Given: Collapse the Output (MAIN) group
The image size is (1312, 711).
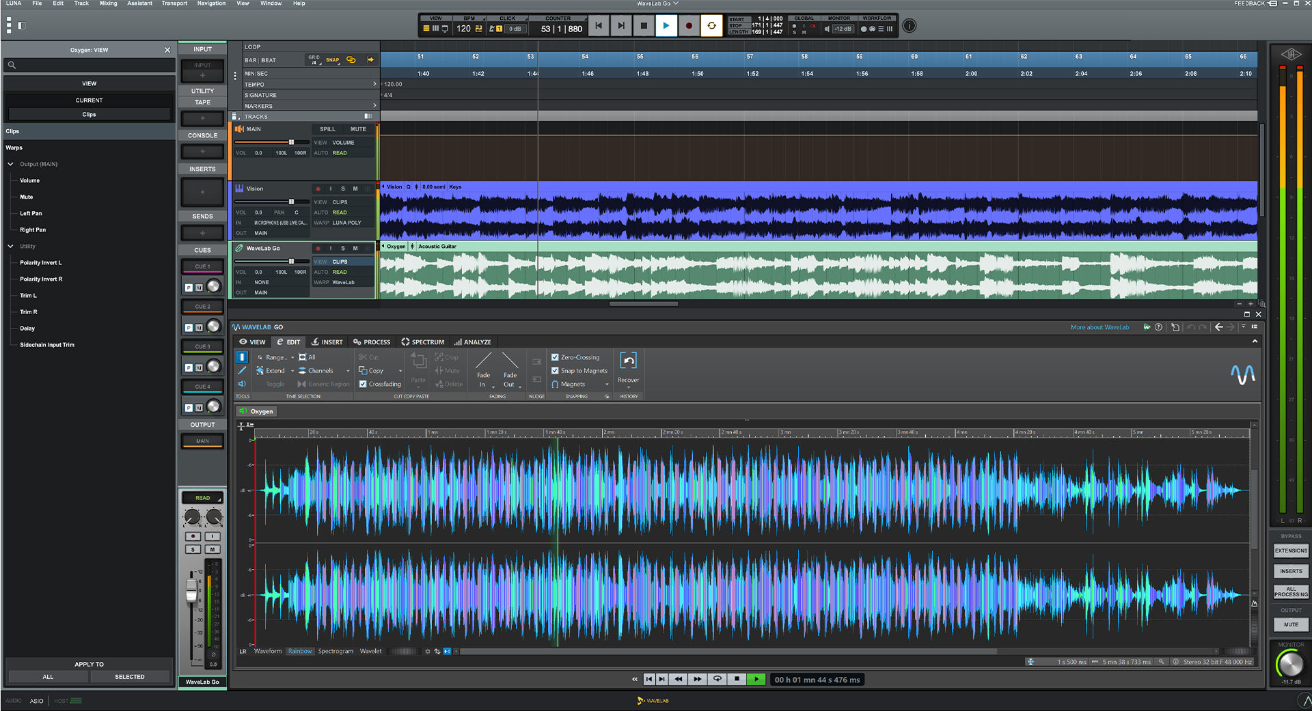Looking at the screenshot, I should (x=11, y=164).
